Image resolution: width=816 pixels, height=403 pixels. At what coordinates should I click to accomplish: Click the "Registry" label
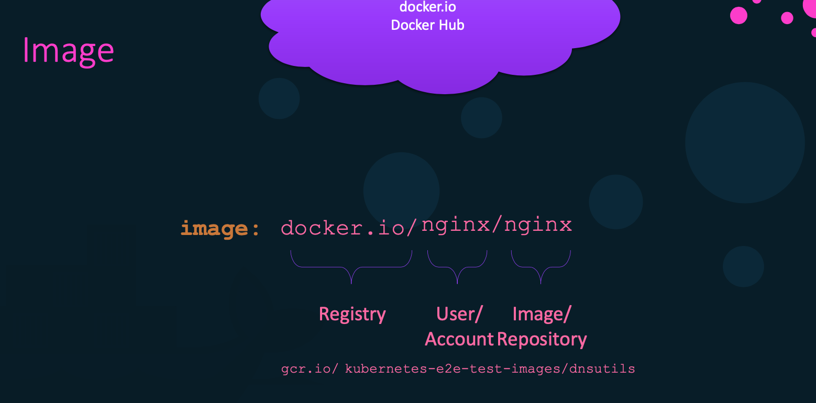[x=352, y=314]
